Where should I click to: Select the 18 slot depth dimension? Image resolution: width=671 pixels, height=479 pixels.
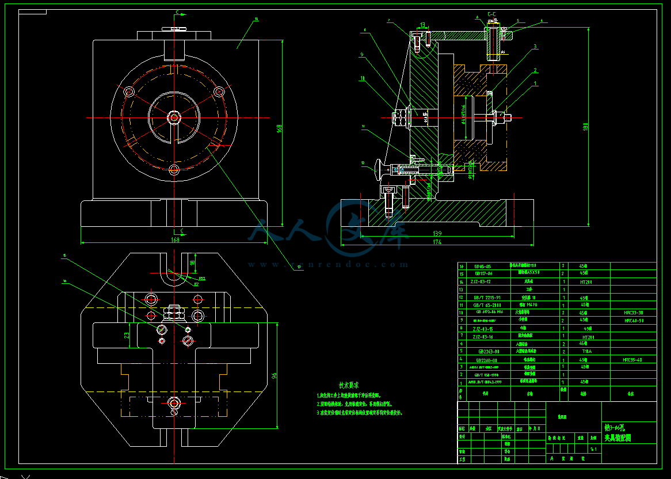pyautogui.click(x=193, y=263)
